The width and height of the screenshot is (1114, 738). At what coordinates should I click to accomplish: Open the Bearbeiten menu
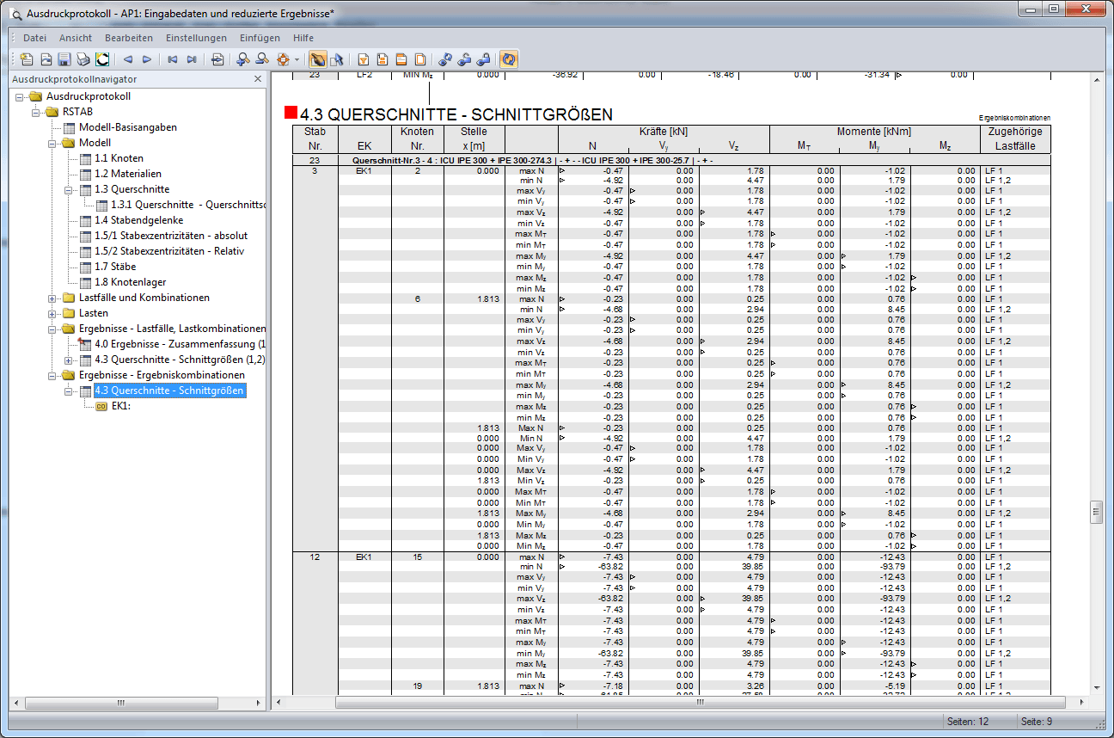(x=129, y=38)
